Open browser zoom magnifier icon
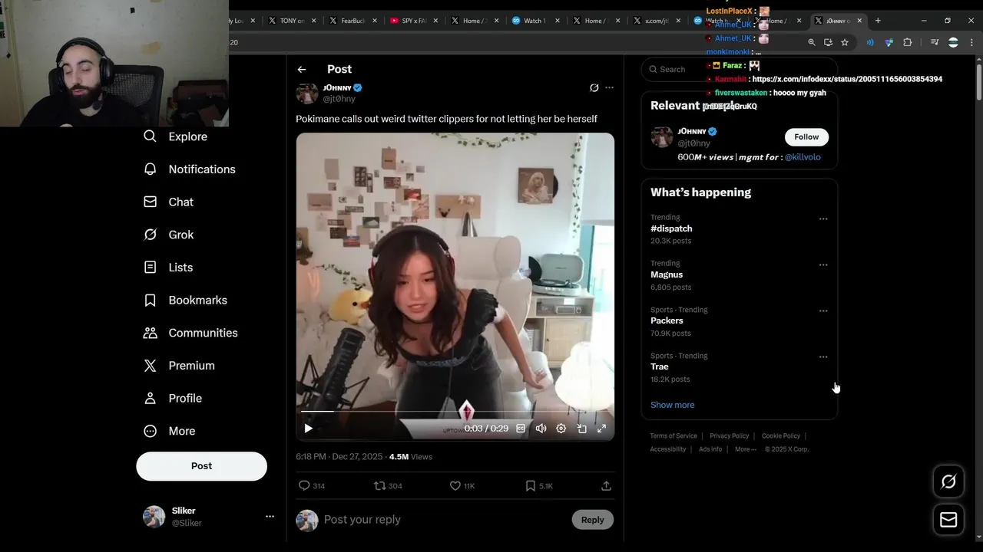Viewport: 983px width, 552px height. tap(812, 42)
